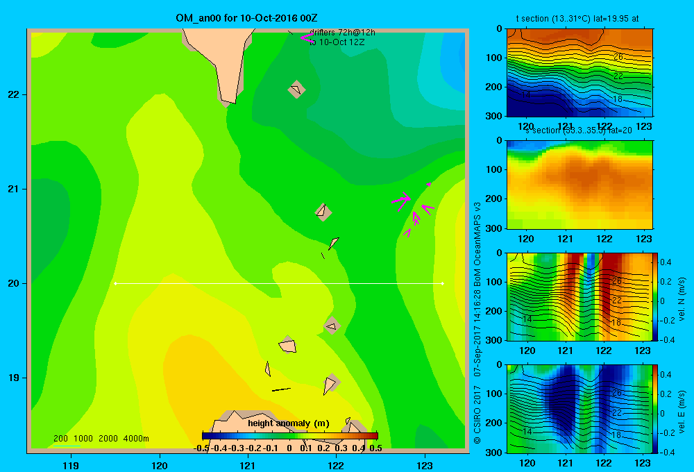The image size is (694, 472).
Task: Click latitude label 22 on main map axis
Action: click(x=14, y=95)
